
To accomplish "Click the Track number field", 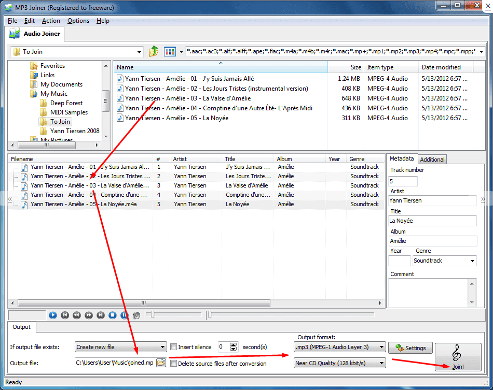I will 403,181.
